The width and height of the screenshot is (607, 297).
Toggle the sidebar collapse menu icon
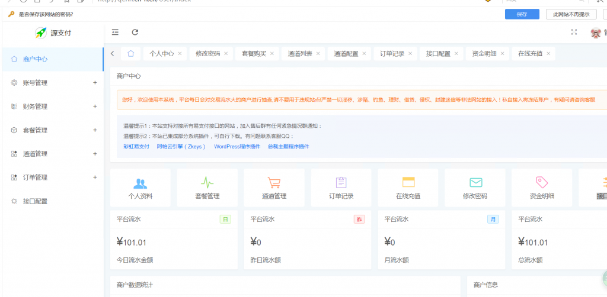(x=115, y=32)
